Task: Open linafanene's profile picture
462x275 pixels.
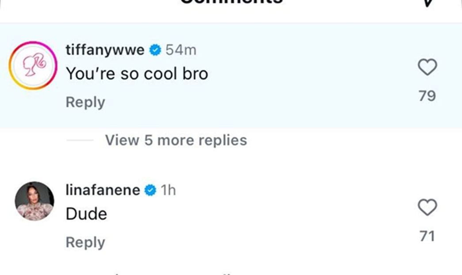Action: [x=34, y=201]
